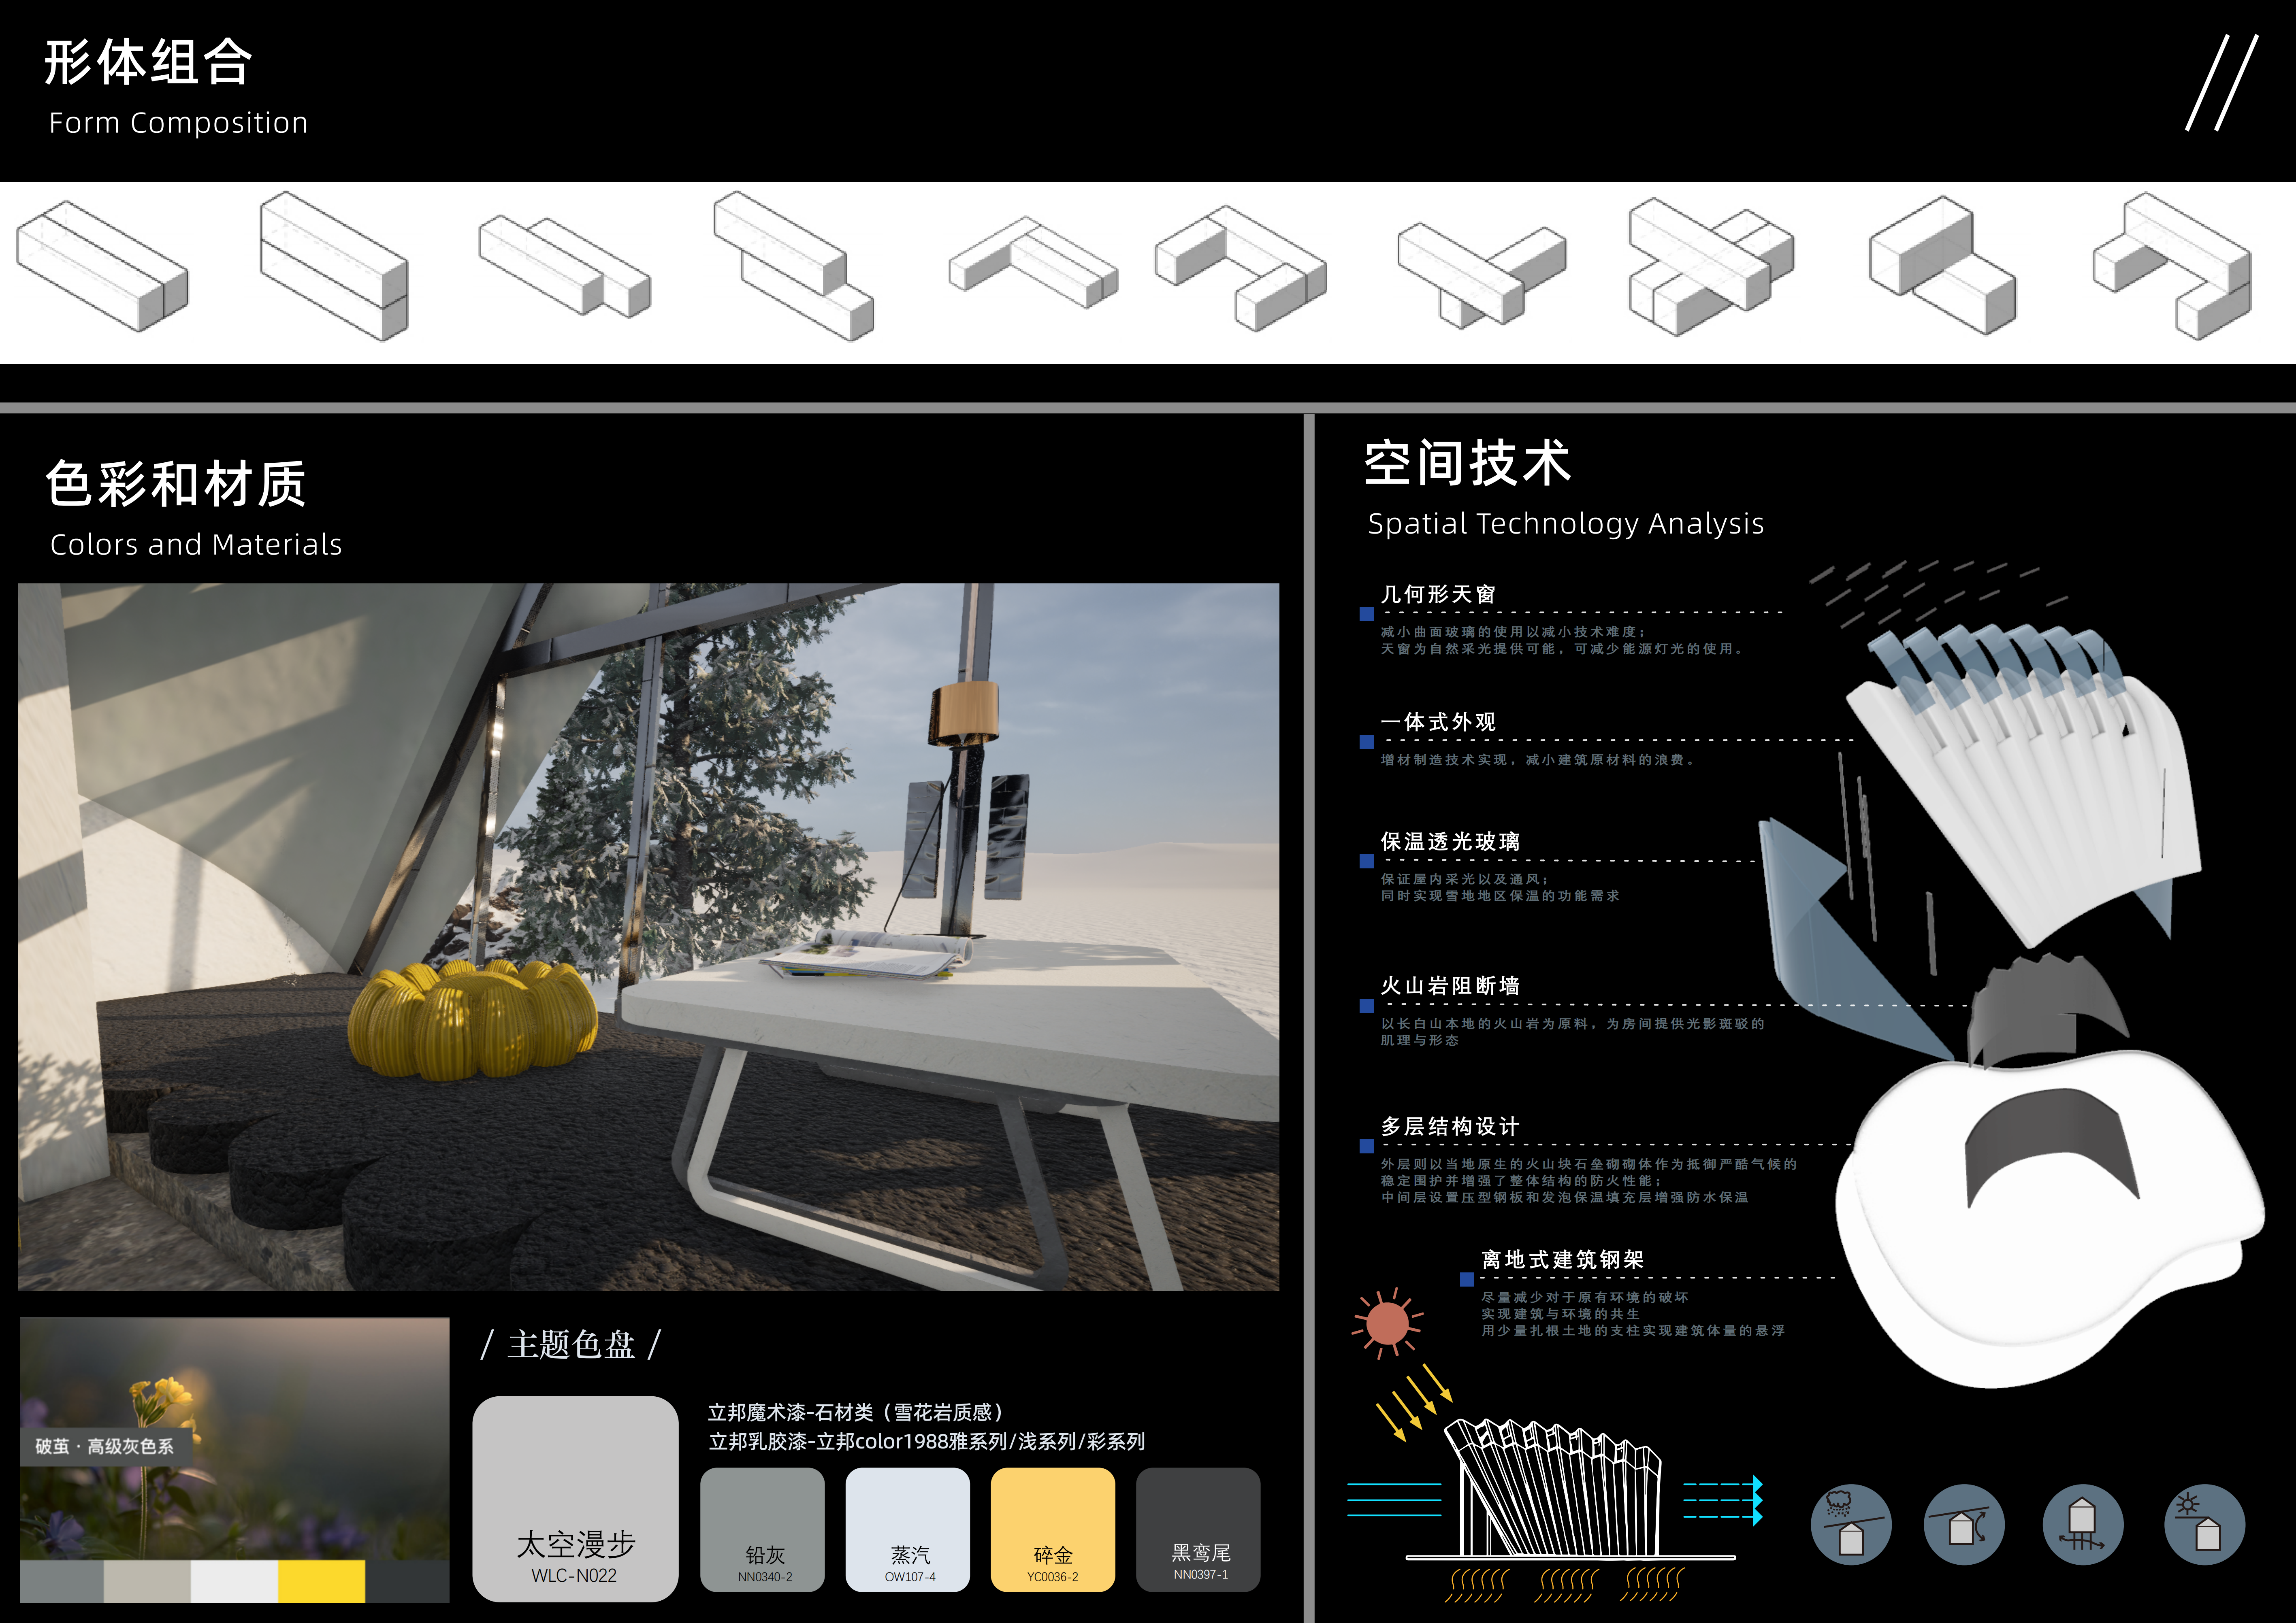Viewport: 2296px width, 1623px height.
Task: Click the blue square bullet beside 一体式外观
Action: click(1367, 742)
